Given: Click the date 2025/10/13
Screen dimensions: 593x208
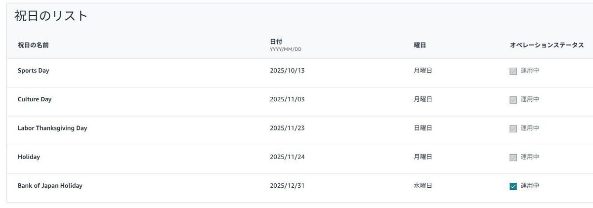Looking at the screenshot, I should [287, 71].
